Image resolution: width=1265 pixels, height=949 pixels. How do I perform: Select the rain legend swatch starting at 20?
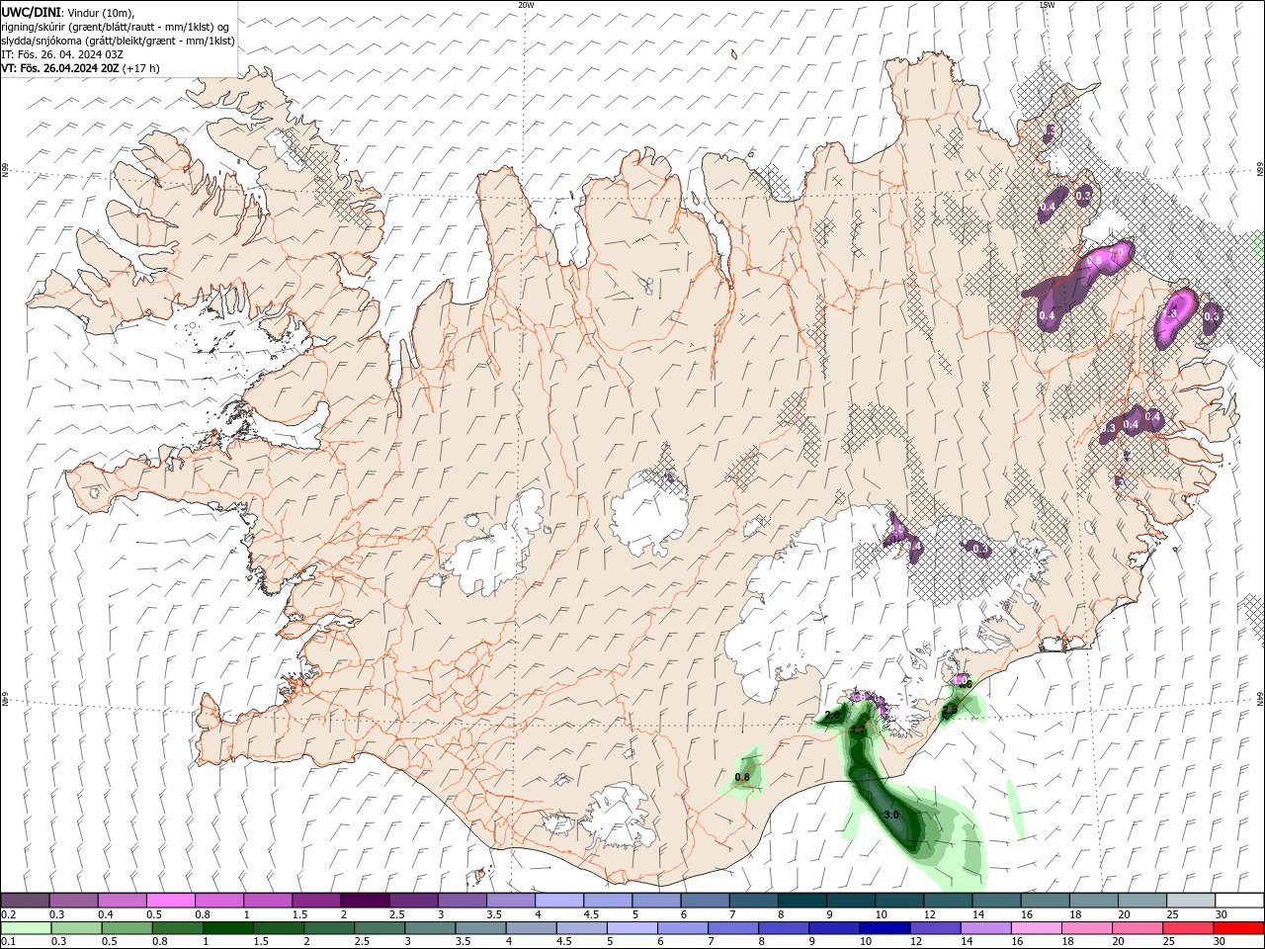tap(1137, 928)
